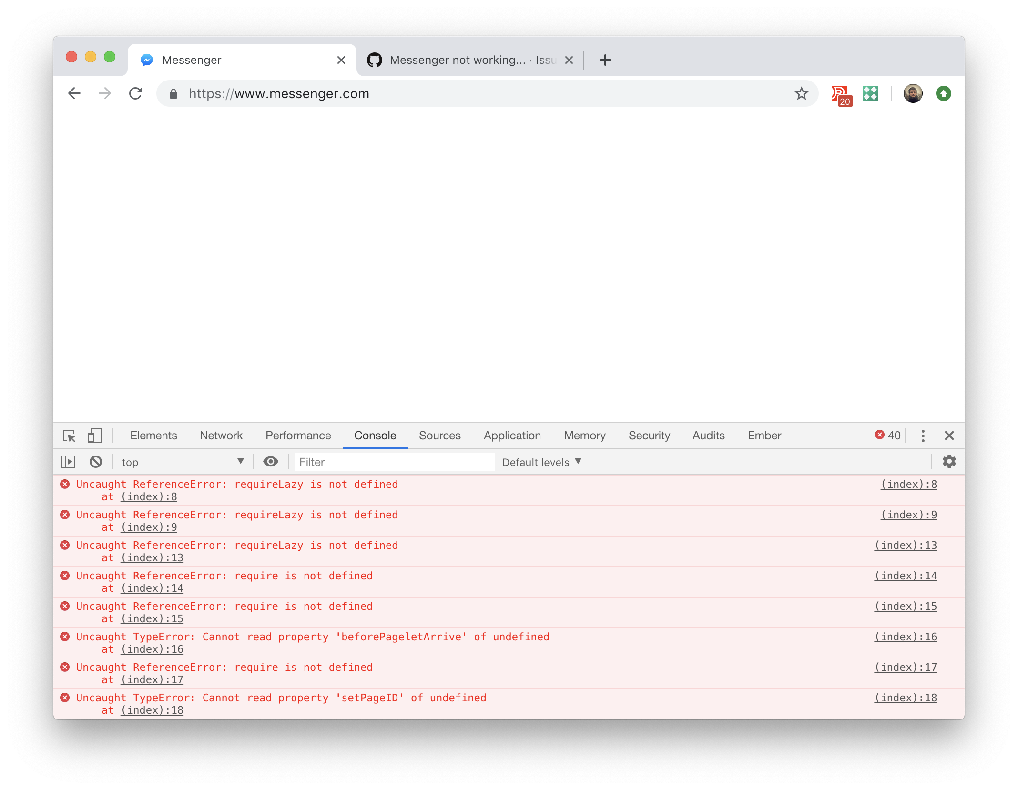
Task: Click the error icon on the (index):8 row
Action: 65,484
